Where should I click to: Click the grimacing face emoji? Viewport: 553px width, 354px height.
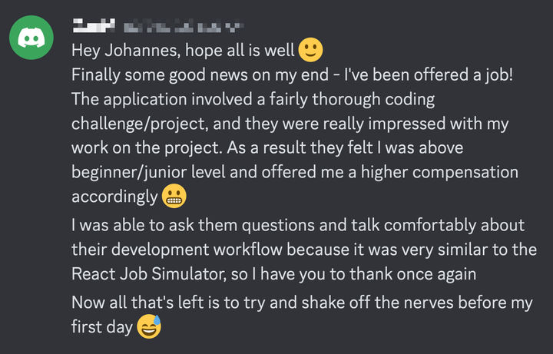174,197
